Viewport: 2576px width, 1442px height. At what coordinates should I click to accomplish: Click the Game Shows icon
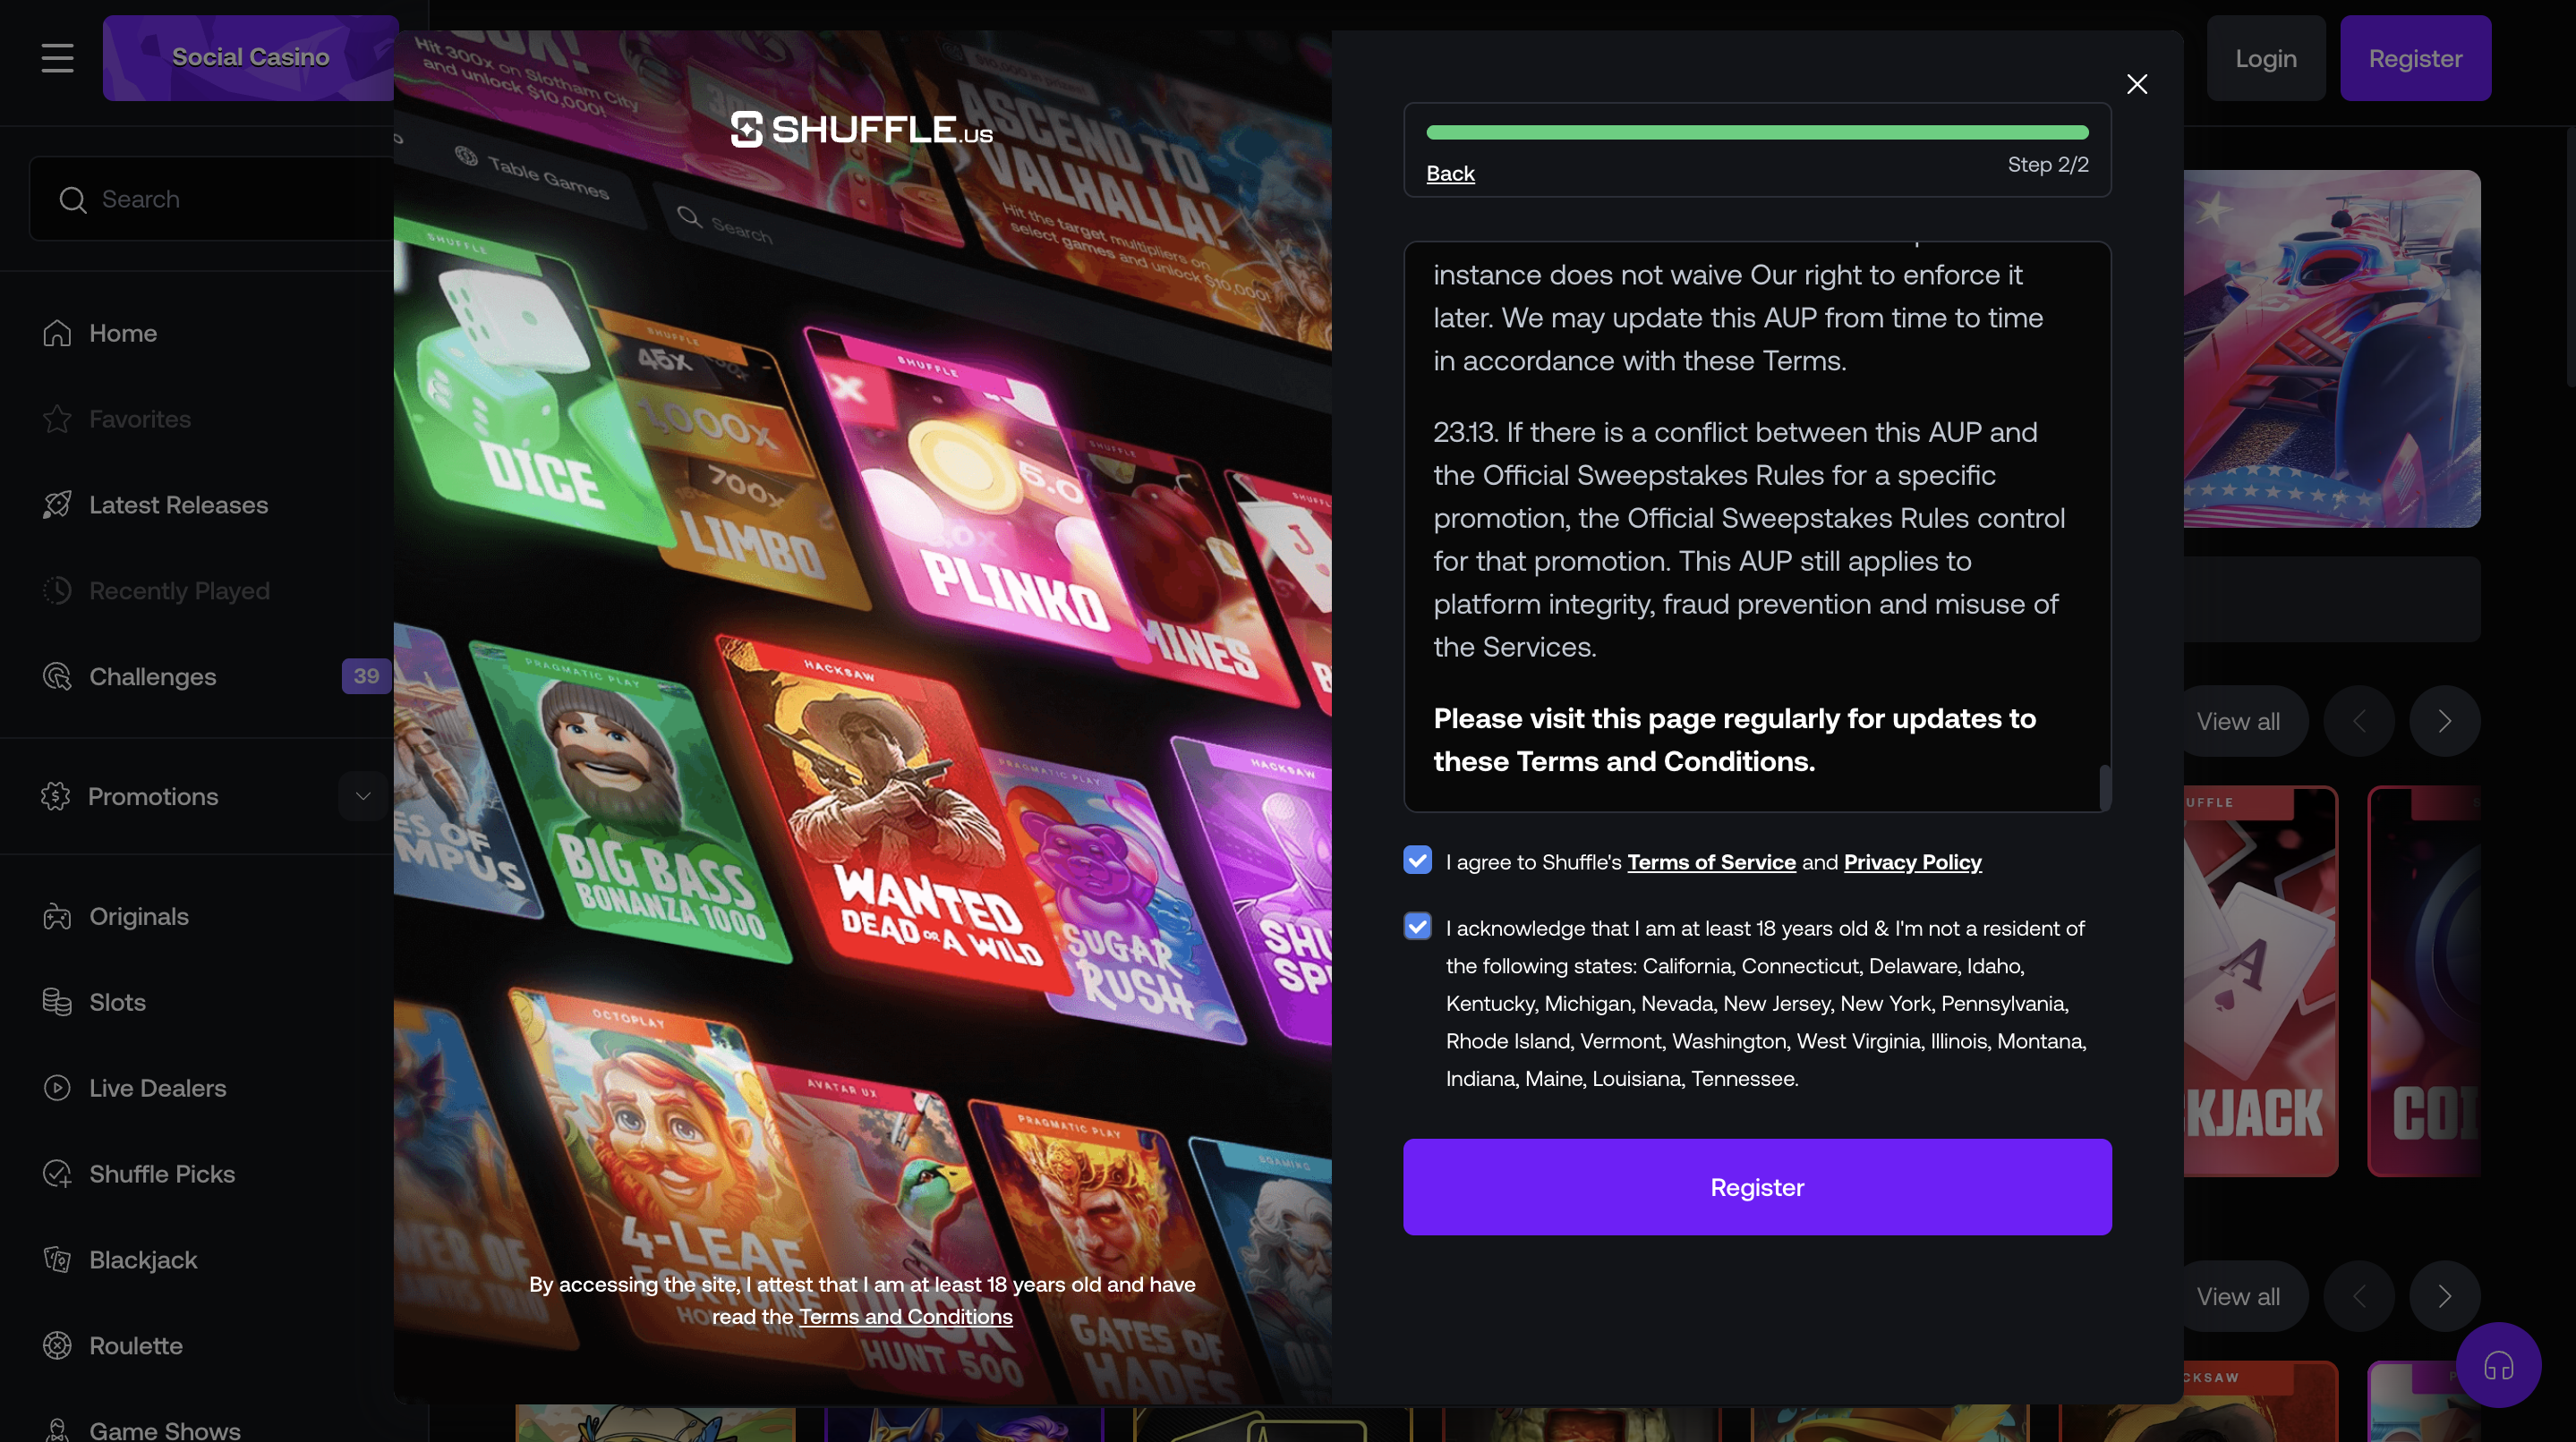57,1430
